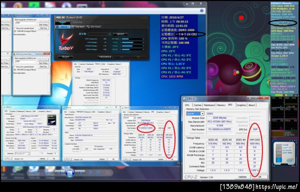Rotate image clockwise in photo viewer
Image resolution: width=300 pixels, height=192 pixels.
(98, 173)
